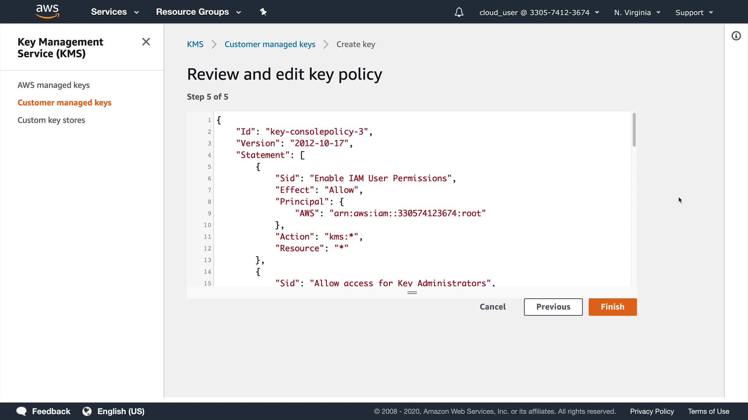Click the policy editor vertical scrollbar
Screen dimensions: 748x420
(x=634, y=130)
